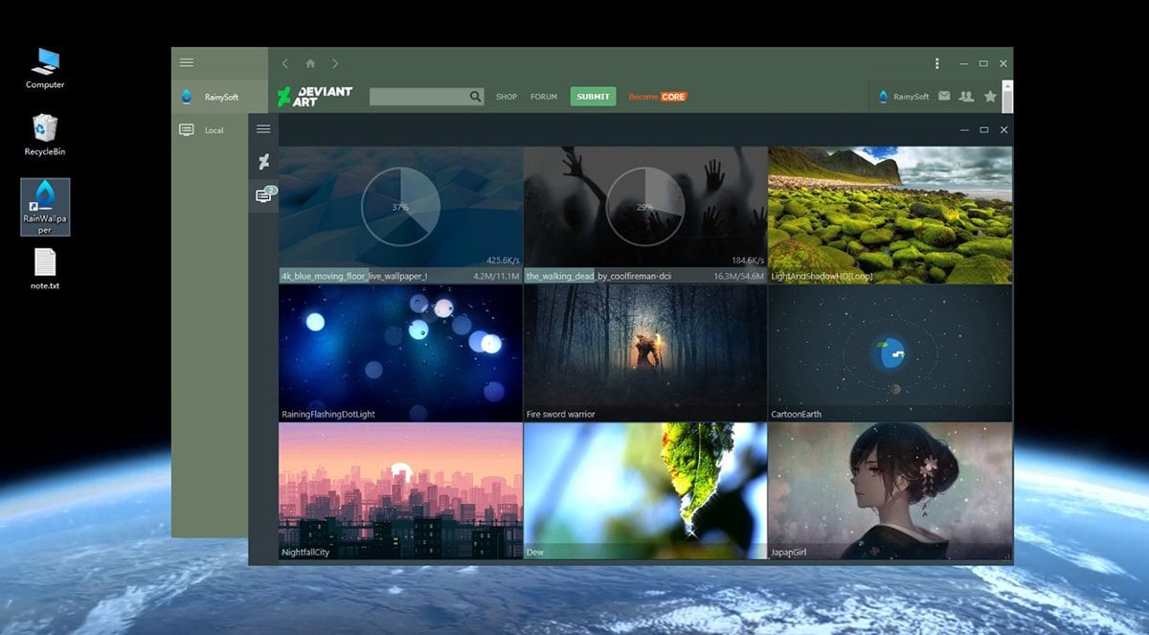This screenshot has height=635, width=1149.
Task: Select the CartoonEarth wallpaper thumbnail
Action: pos(890,353)
